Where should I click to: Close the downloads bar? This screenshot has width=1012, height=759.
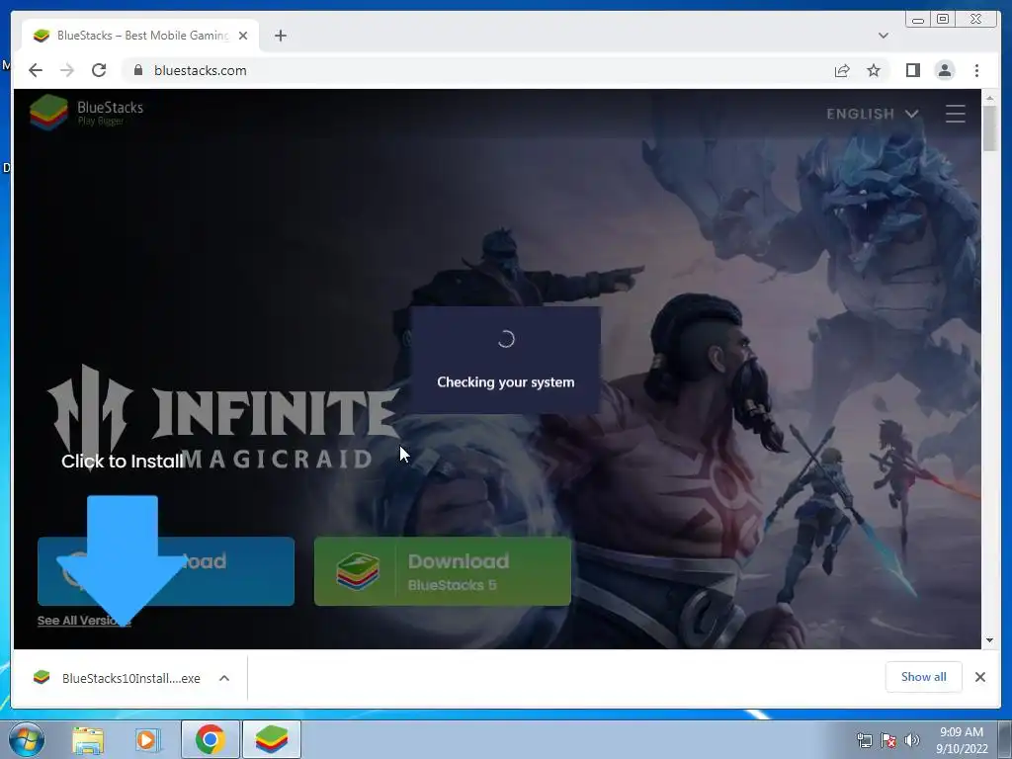pos(979,676)
